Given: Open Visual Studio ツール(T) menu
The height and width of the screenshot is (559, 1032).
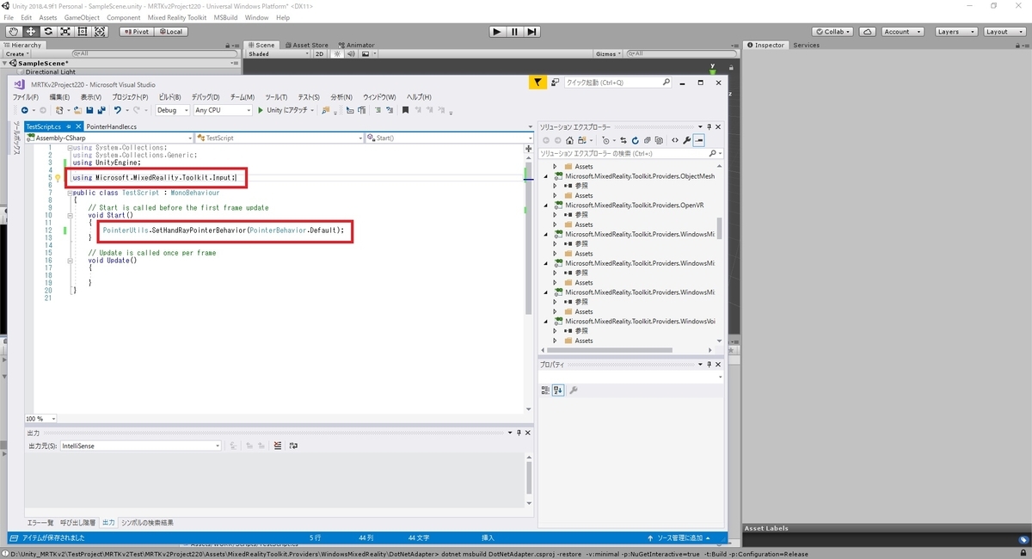Looking at the screenshot, I should pyautogui.click(x=276, y=97).
